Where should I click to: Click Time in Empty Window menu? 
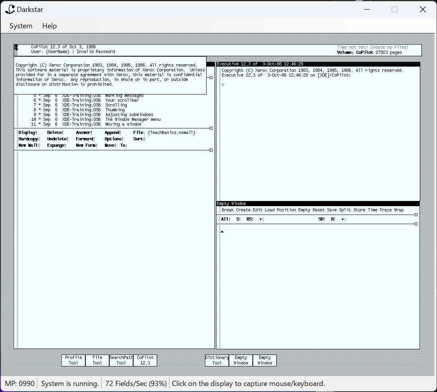click(372, 210)
